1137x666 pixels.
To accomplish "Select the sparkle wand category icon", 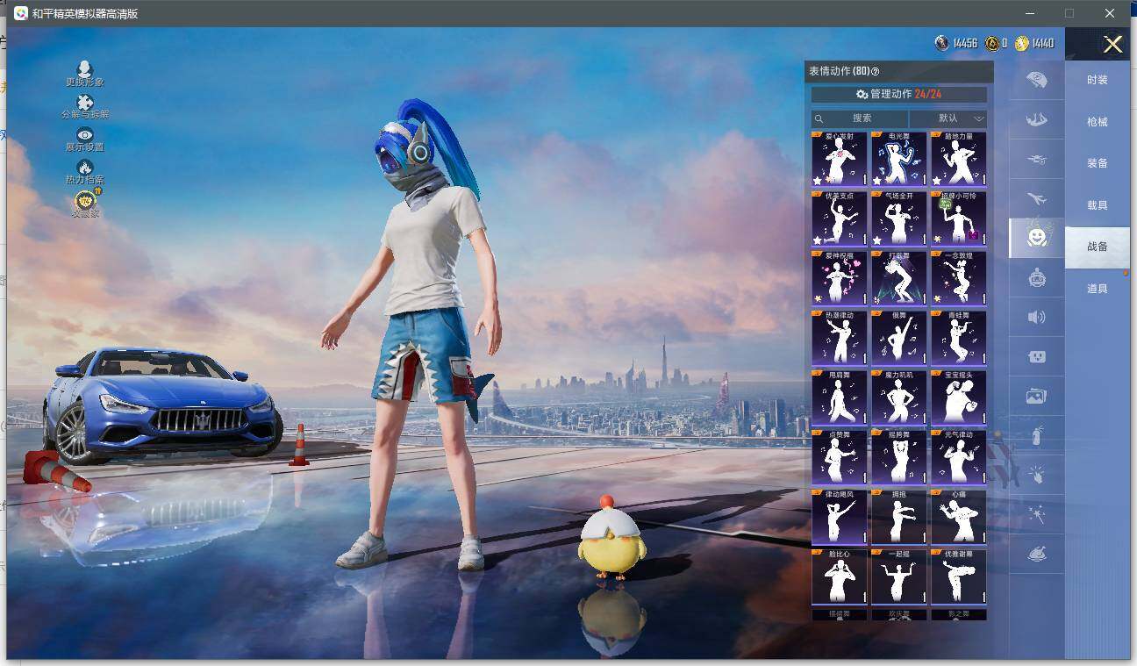I will pyautogui.click(x=1037, y=514).
